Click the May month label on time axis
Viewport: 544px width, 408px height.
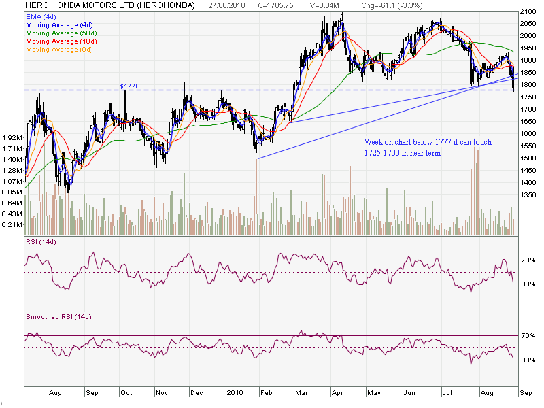coord(374,393)
